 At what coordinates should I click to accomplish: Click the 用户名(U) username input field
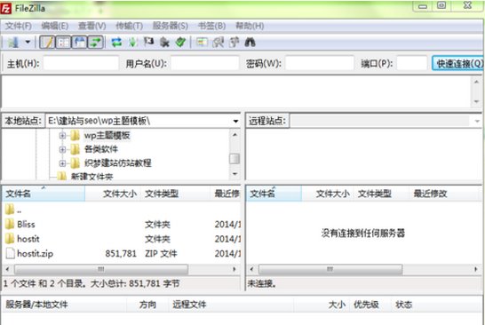pyautogui.click(x=205, y=63)
